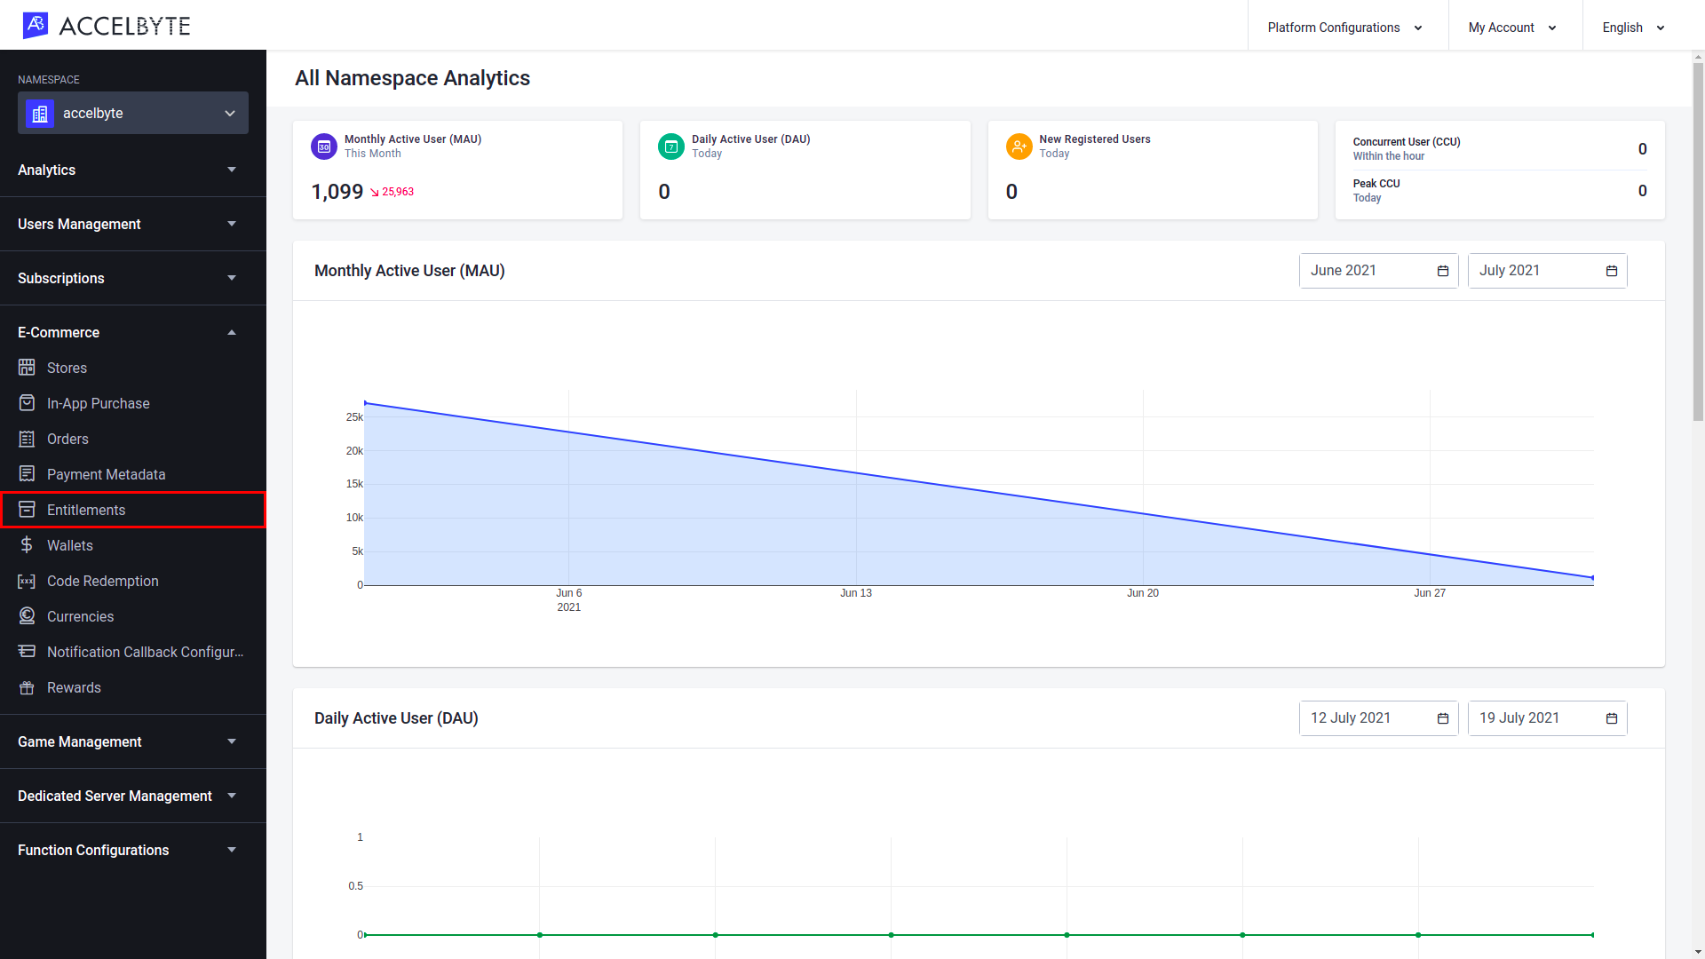Click the Stores sidebar icon
The height and width of the screenshot is (959, 1705).
click(27, 368)
